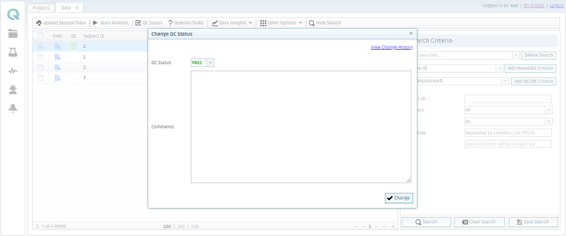Click the green QC pass icon
The image size is (566, 236).
74,46
